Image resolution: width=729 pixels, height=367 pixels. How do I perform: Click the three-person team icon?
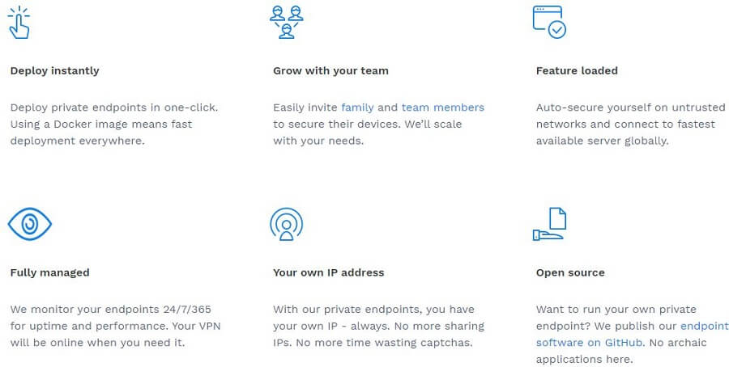click(x=287, y=23)
